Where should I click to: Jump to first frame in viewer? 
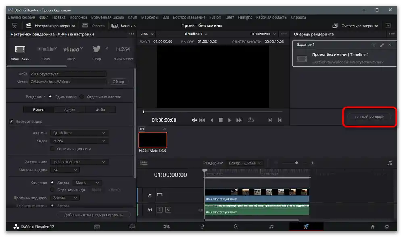(202, 120)
